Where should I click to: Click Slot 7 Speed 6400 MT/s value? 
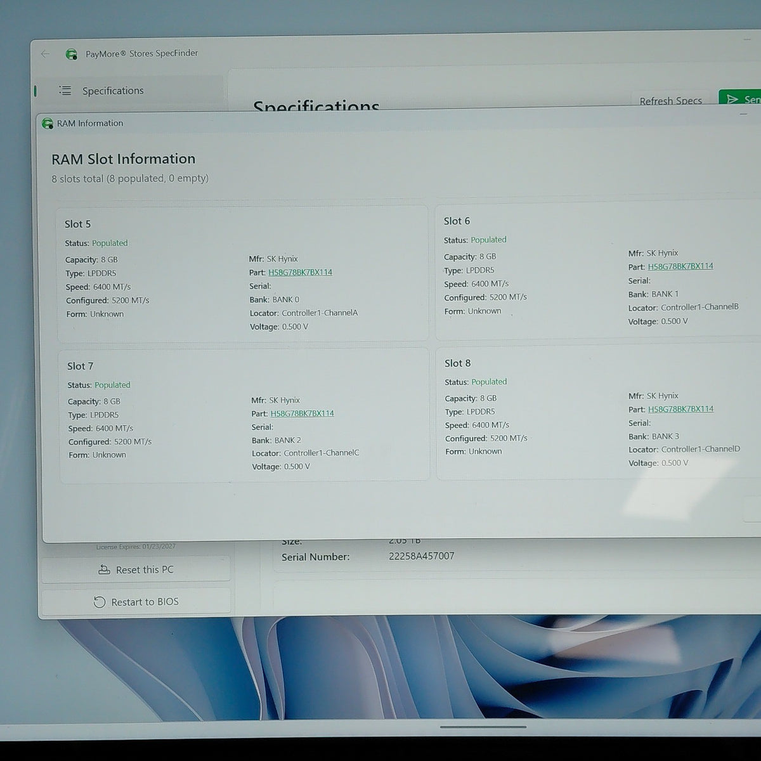(114, 428)
